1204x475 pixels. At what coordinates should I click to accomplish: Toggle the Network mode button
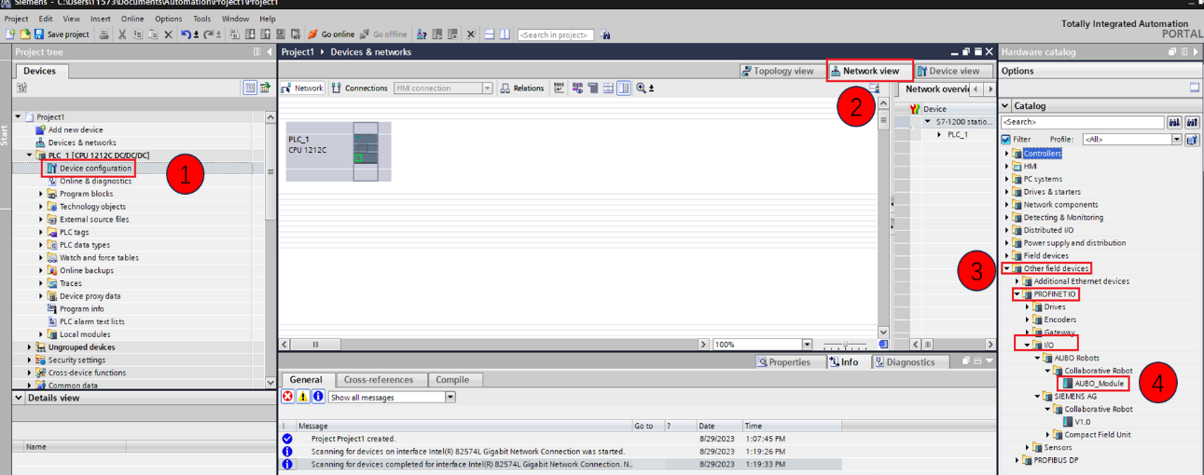coord(302,88)
